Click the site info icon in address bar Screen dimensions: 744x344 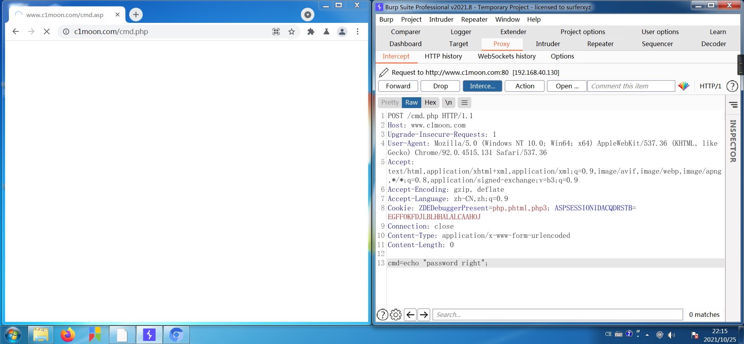click(x=66, y=32)
